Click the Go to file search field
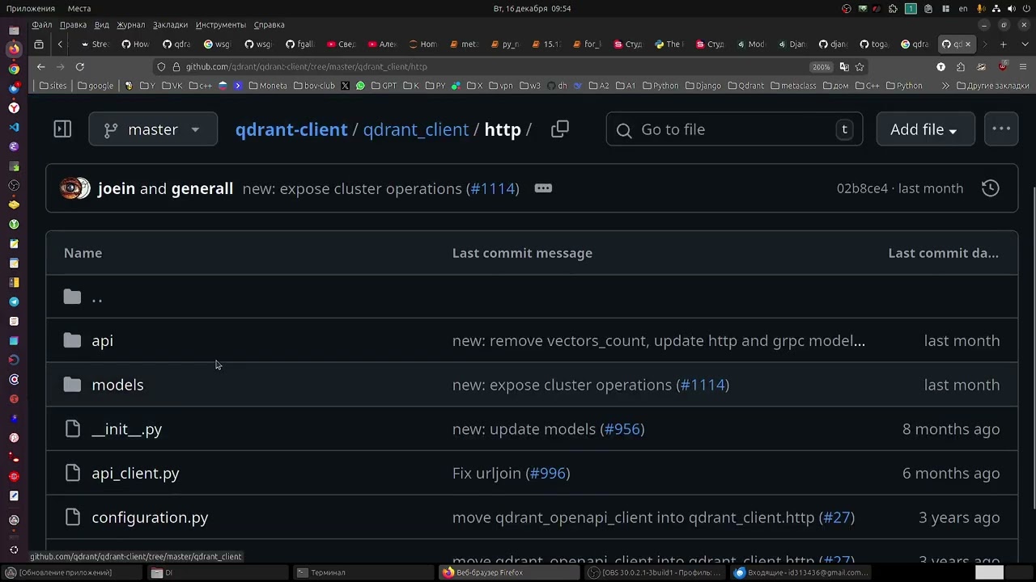Screen dimensions: 1036x582 734,129
